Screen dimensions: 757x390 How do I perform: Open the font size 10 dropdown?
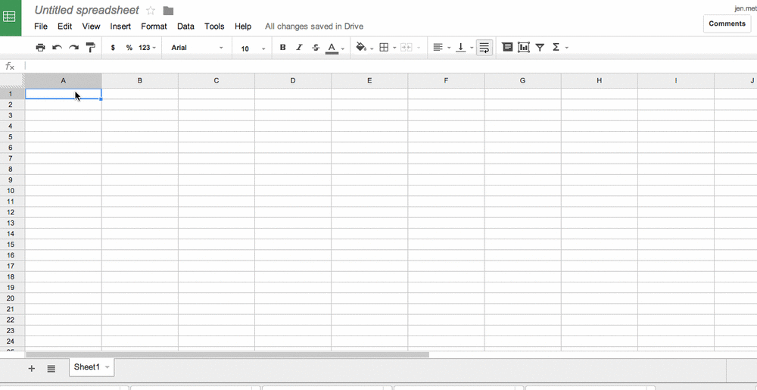253,48
